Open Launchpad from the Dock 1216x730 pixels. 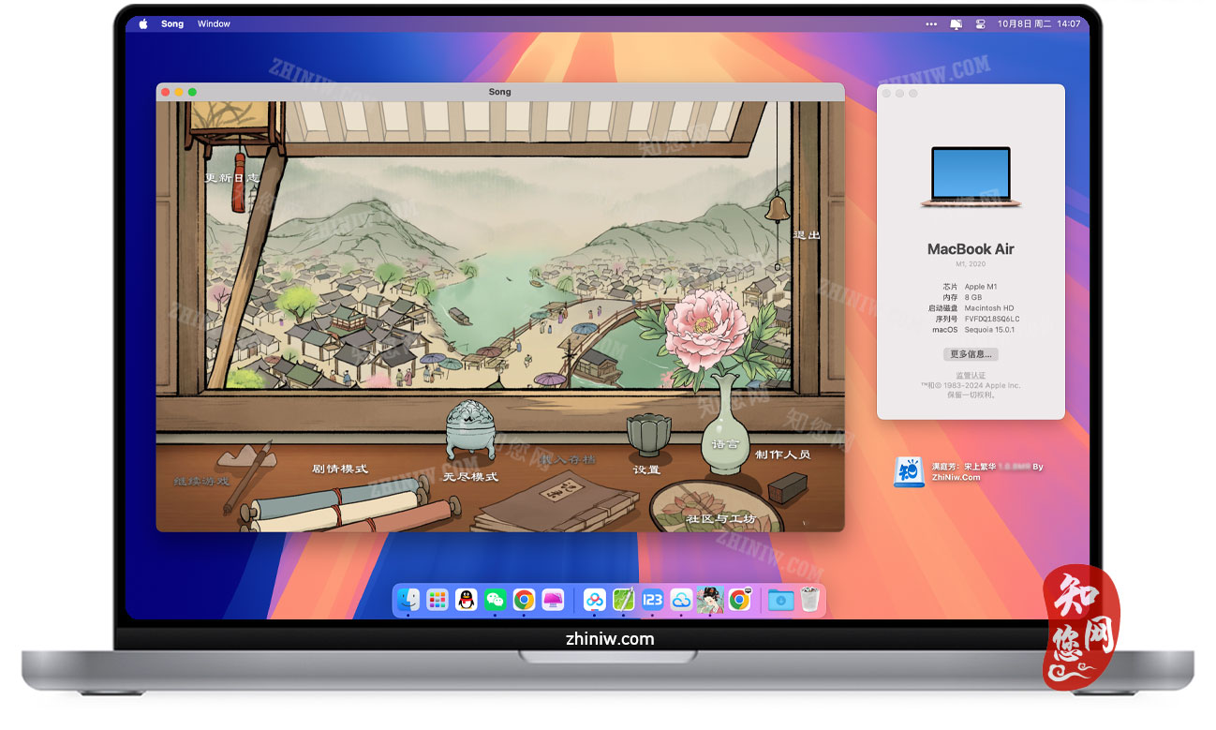(437, 600)
